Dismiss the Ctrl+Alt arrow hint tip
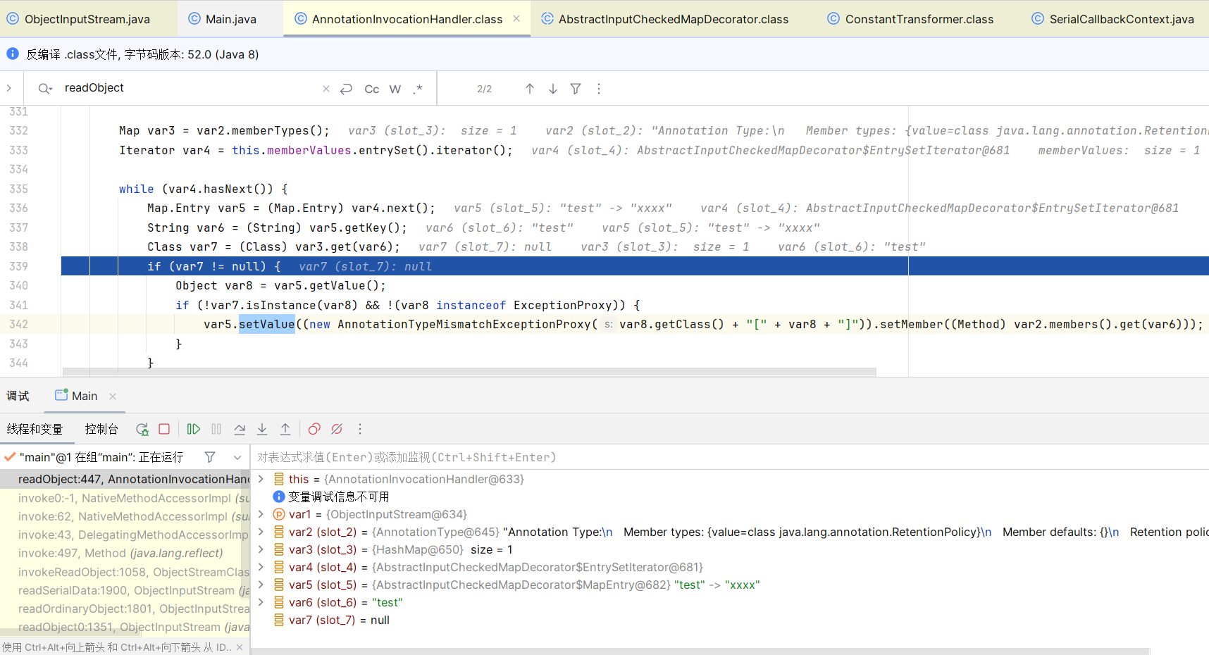The width and height of the screenshot is (1209, 655). point(240,647)
